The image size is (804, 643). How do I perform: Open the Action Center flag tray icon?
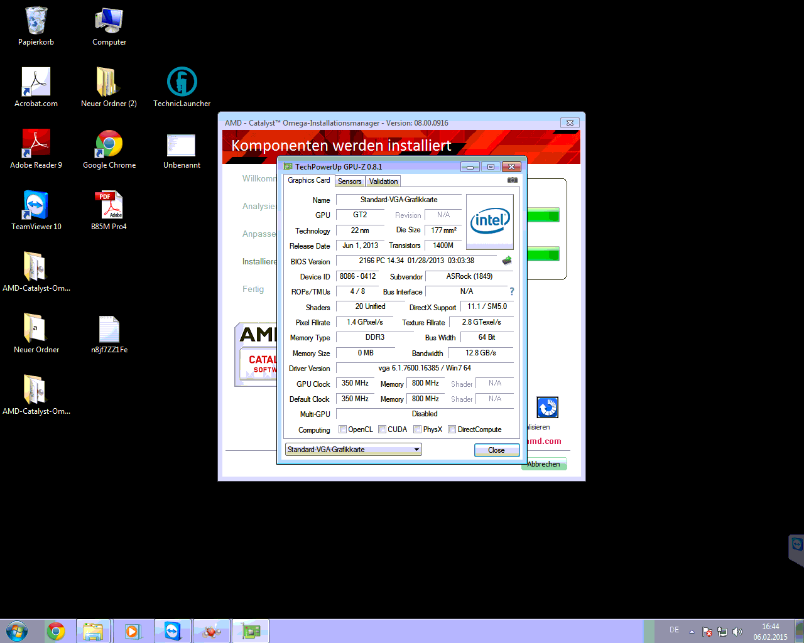pyautogui.click(x=707, y=632)
